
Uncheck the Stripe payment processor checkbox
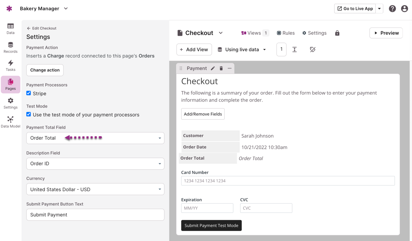29,93
